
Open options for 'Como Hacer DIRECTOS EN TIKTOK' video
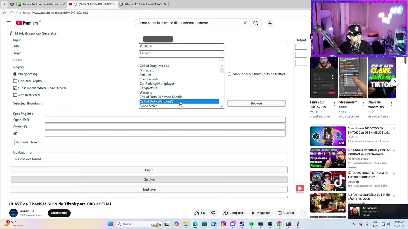click(394, 129)
